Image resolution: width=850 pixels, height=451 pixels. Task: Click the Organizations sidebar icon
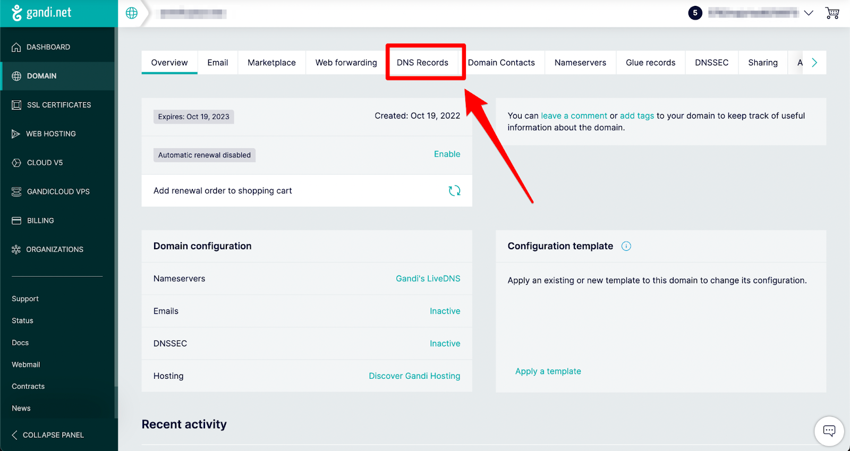point(16,250)
